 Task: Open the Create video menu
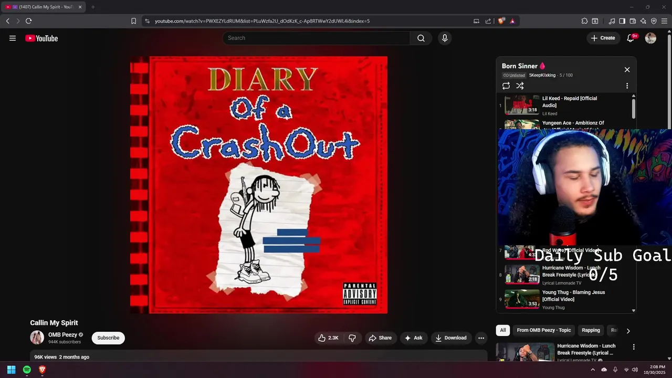pyautogui.click(x=603, y=38)
